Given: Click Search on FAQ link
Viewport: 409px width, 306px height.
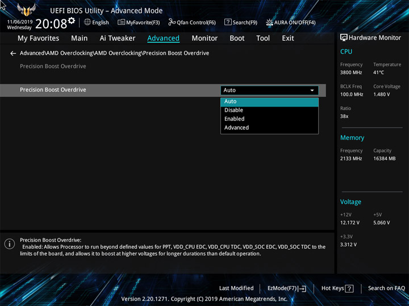Looking at the screenshot, I should pos(386,288).
